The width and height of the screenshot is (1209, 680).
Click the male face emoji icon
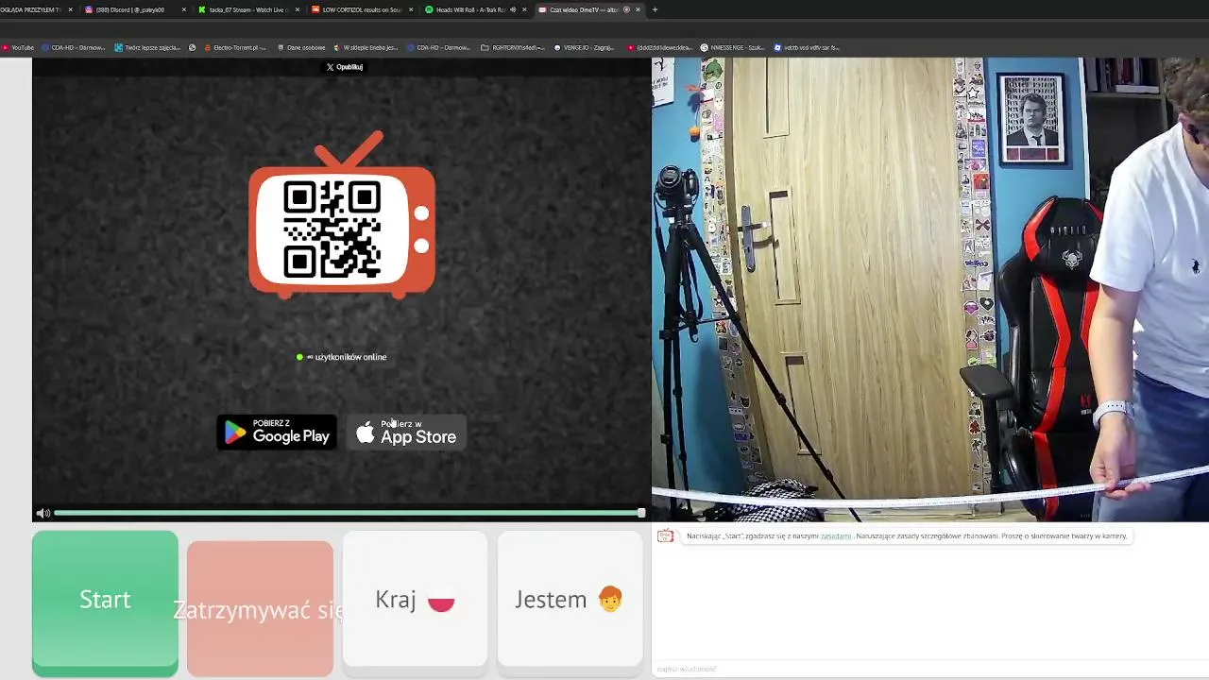click(610, 599)
